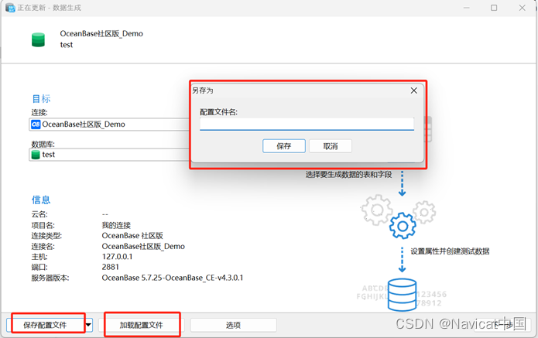Click the blue gear illustration icon

pos(403,226)
